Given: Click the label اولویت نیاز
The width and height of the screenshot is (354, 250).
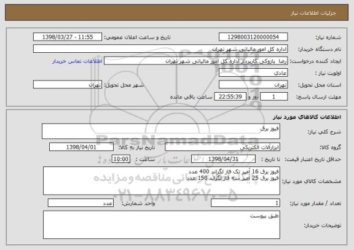Looking at the screenshot, I should pos(328,73).
